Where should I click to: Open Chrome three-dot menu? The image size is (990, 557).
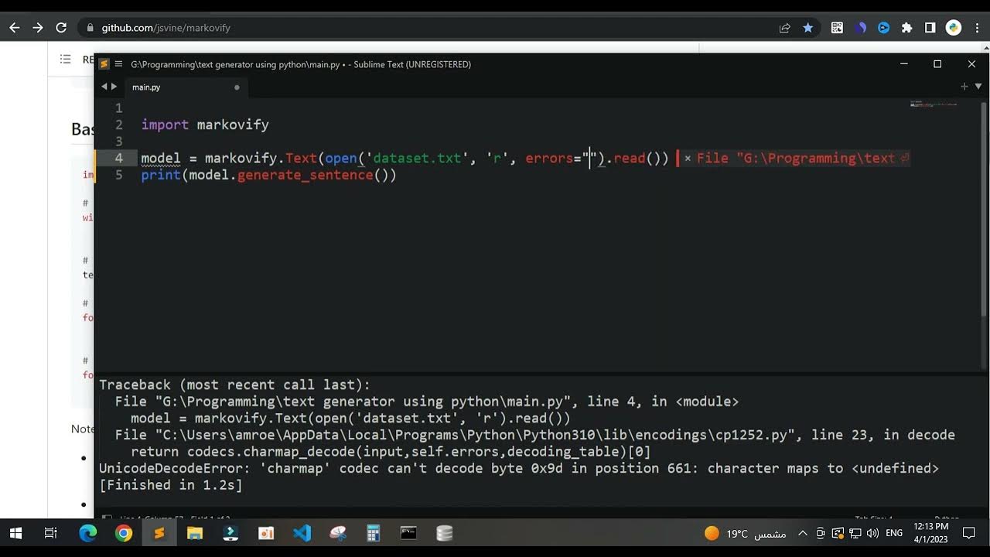pyautogui.click(x=976, y=28)
